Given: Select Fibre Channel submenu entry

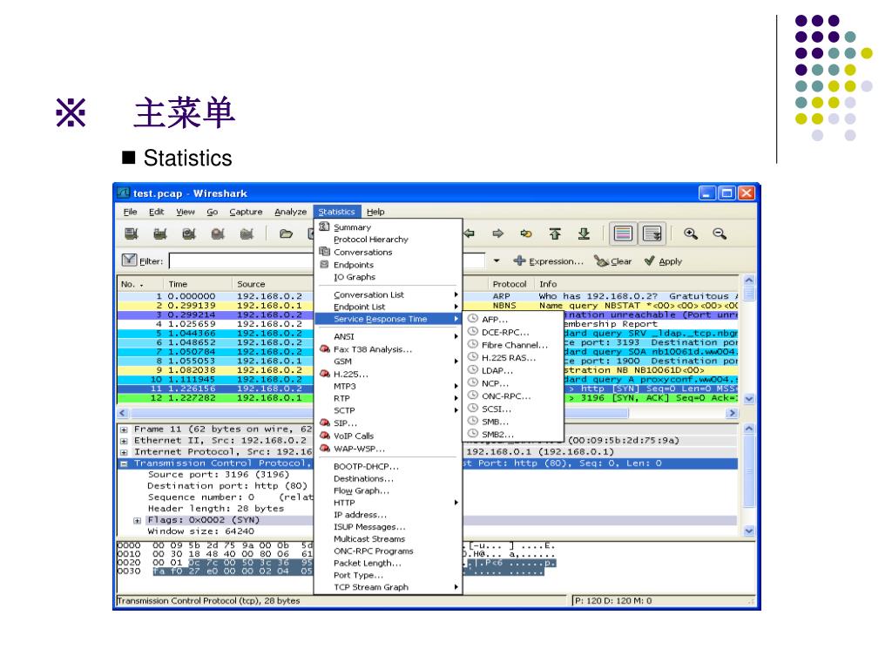Looking at the screenshot, I should (513, 345).
